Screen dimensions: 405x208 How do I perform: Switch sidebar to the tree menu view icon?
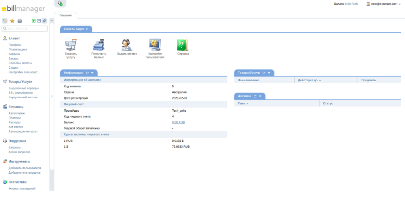(x=5, y=21)
